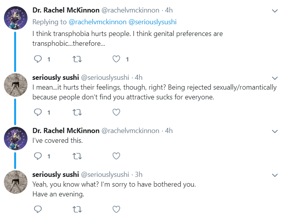This screenshot has width=287, height=216.
Task: Open seriously sushi's avatar on last tweet
Action: (x=16, y=182)
